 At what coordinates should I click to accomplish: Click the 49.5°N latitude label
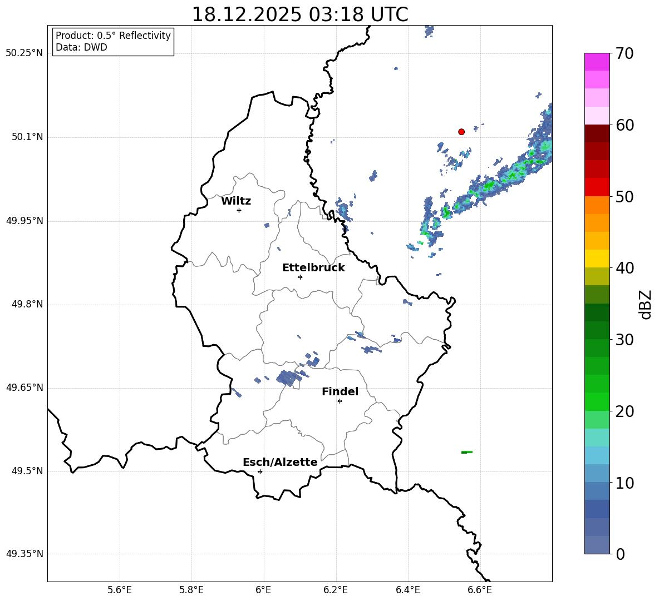coord(27,471)
